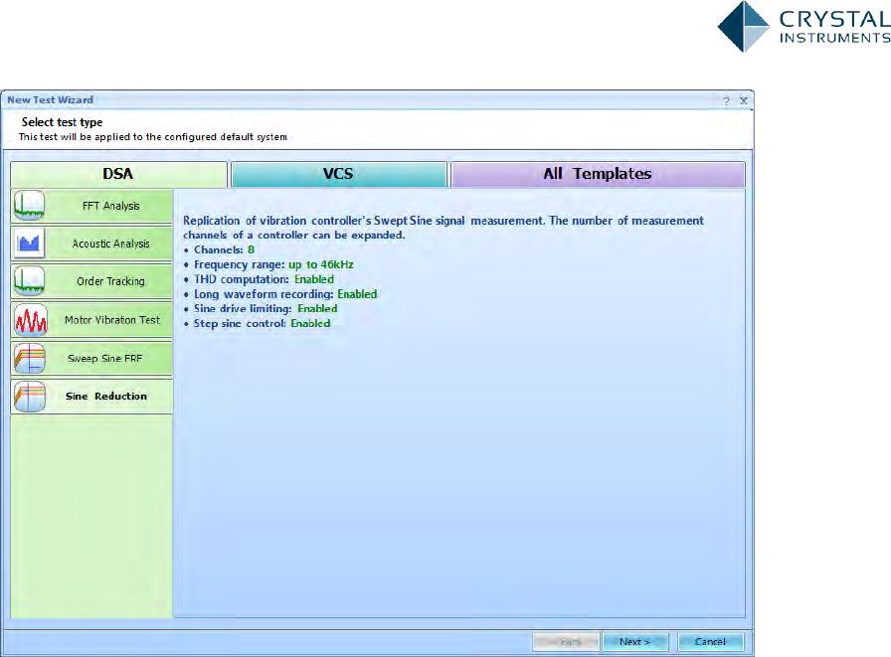This screenshot has height=657, width=891.
Task: Click the Cancel button
Action: pos(710,642)
